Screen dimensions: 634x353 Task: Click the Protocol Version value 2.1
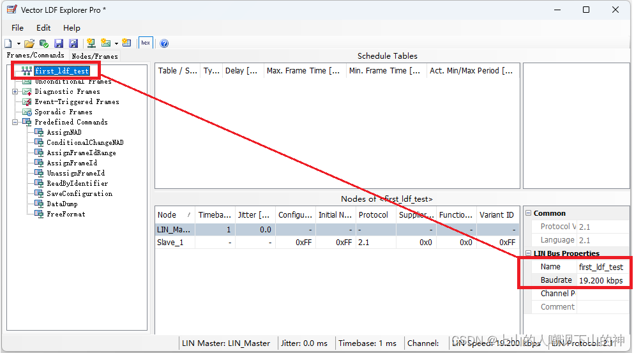pos(603,227)
